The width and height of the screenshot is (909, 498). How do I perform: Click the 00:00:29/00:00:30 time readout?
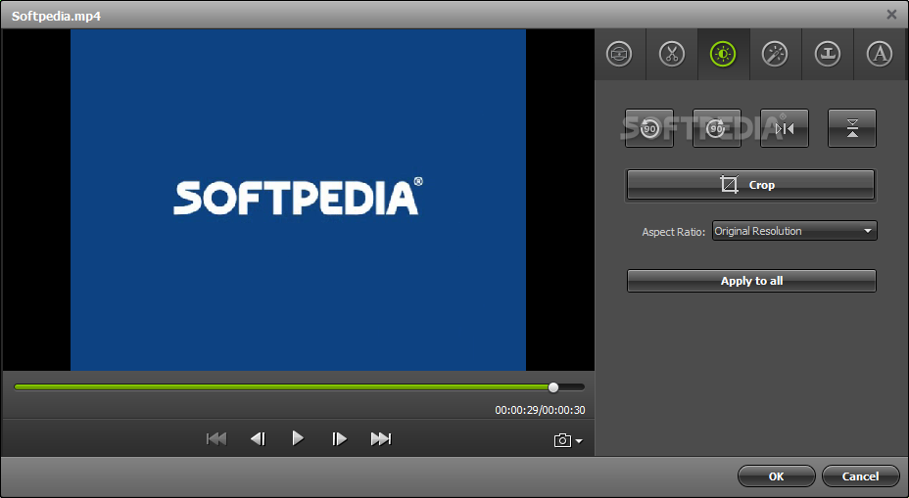[540, 410]
